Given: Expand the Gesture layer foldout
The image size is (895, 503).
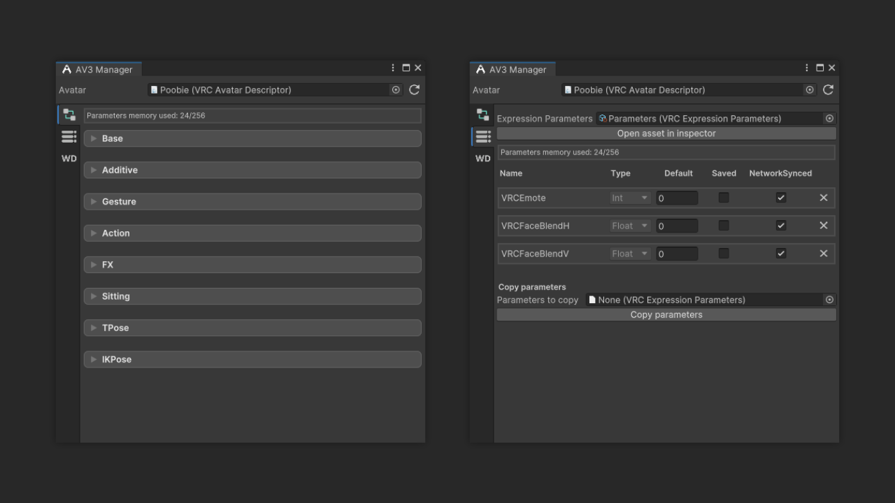Looking at the screenshot, I should click(252, 201).
